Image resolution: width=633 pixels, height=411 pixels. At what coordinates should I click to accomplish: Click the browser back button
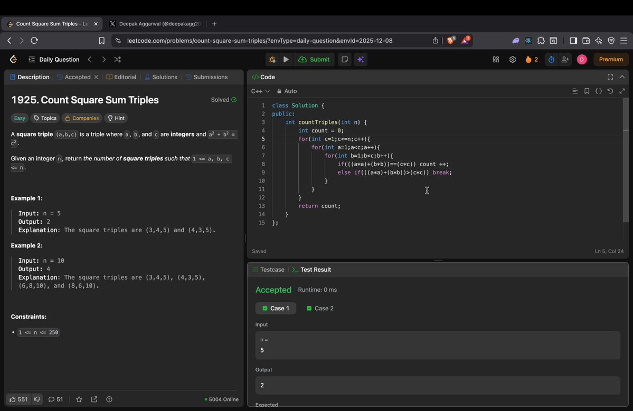coord(10,40)
